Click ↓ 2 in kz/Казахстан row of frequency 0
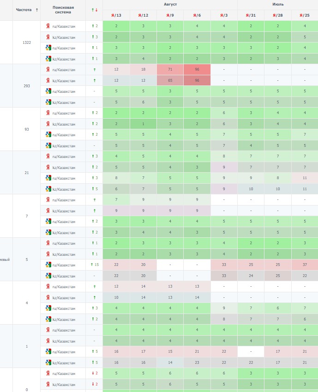Image resolution: width=318 pixels, height=392 pixels. 95,384
